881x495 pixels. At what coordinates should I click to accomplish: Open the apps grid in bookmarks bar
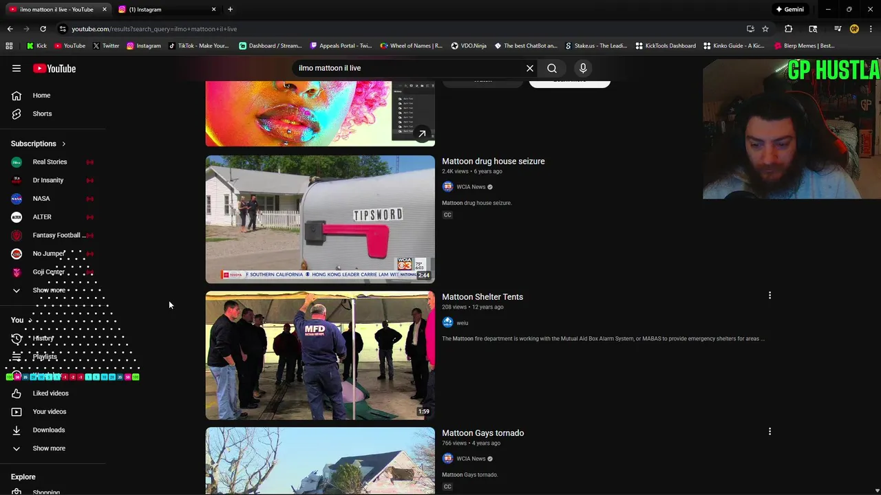(x=9, y=46)
